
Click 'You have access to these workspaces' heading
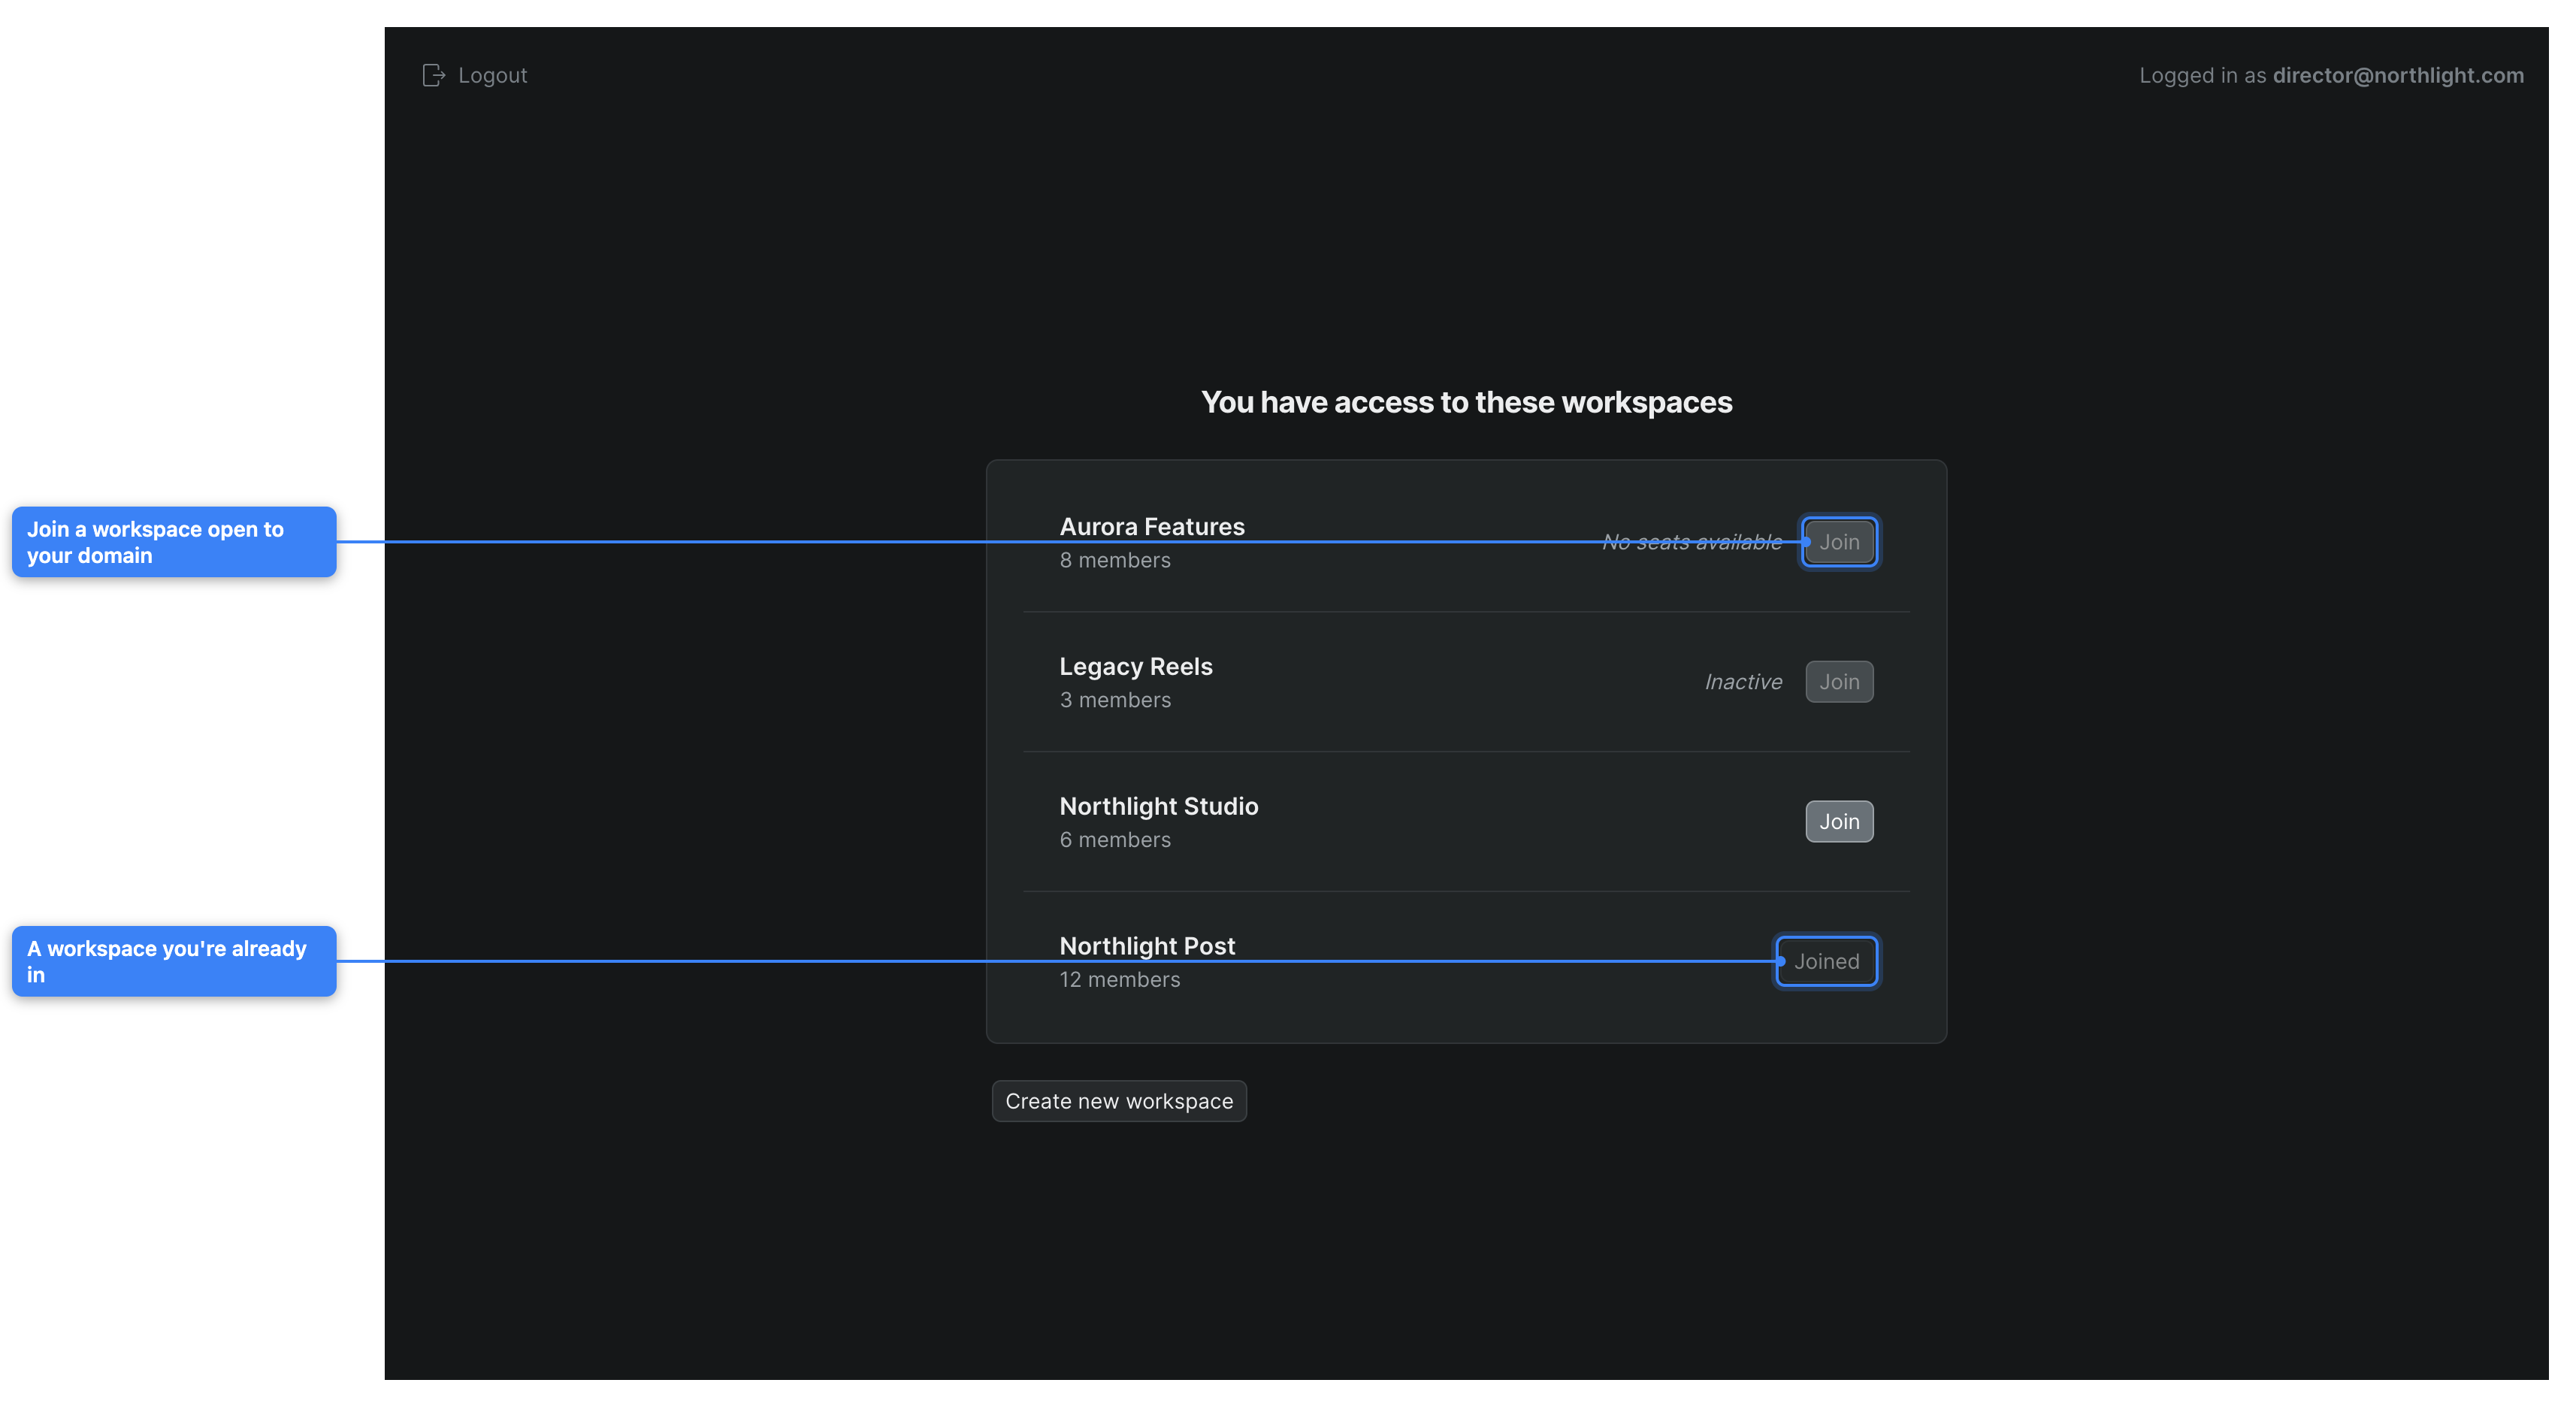pyautogui.click(x=1466, y=402)
